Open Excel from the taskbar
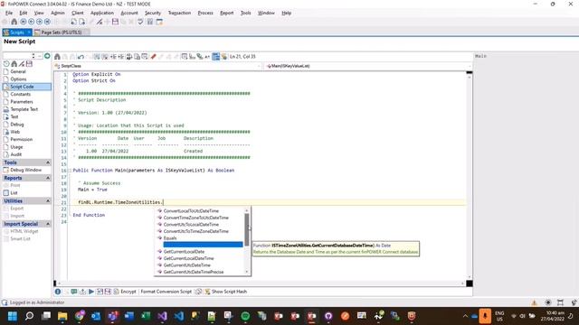The width and height of the screenshot is (579, 325). tap(146, 316)
